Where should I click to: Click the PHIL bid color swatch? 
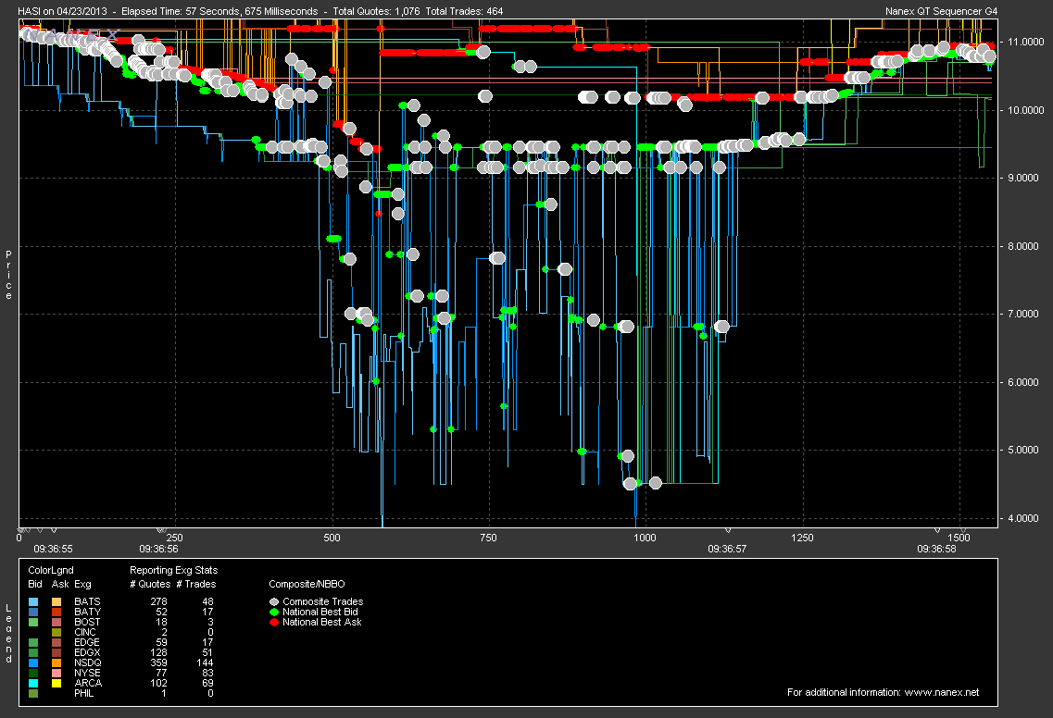(33, 693)
